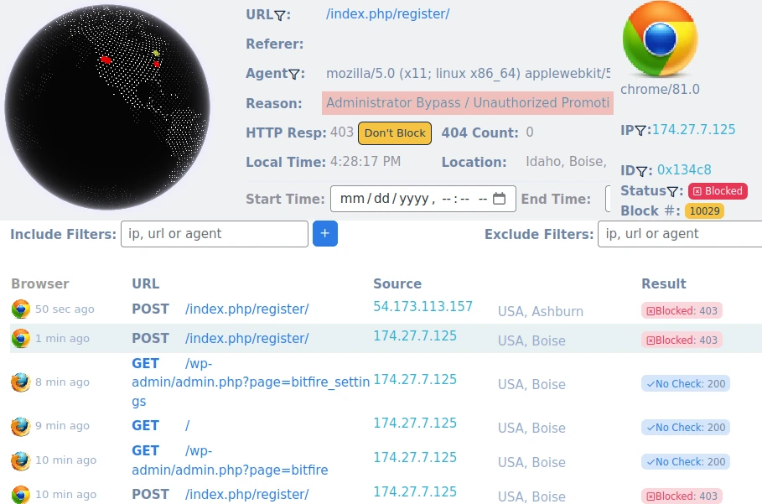This screenshot has width=762, height=504.
Task: Click the ID value 0x134c8 link
Action: [x=684, y=170]
